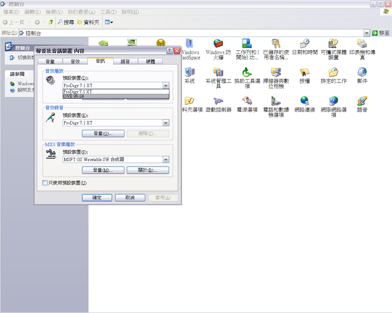The height and width of the screenshot is (313, 392).
Task: Click the 切換到 view link in sidebar
Action: click(x=22, y=57)
